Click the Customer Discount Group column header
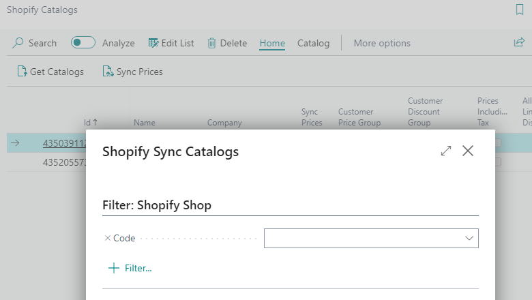Image resolution: width=532 pixels, height=300 pixels. (x=425, y=112)
